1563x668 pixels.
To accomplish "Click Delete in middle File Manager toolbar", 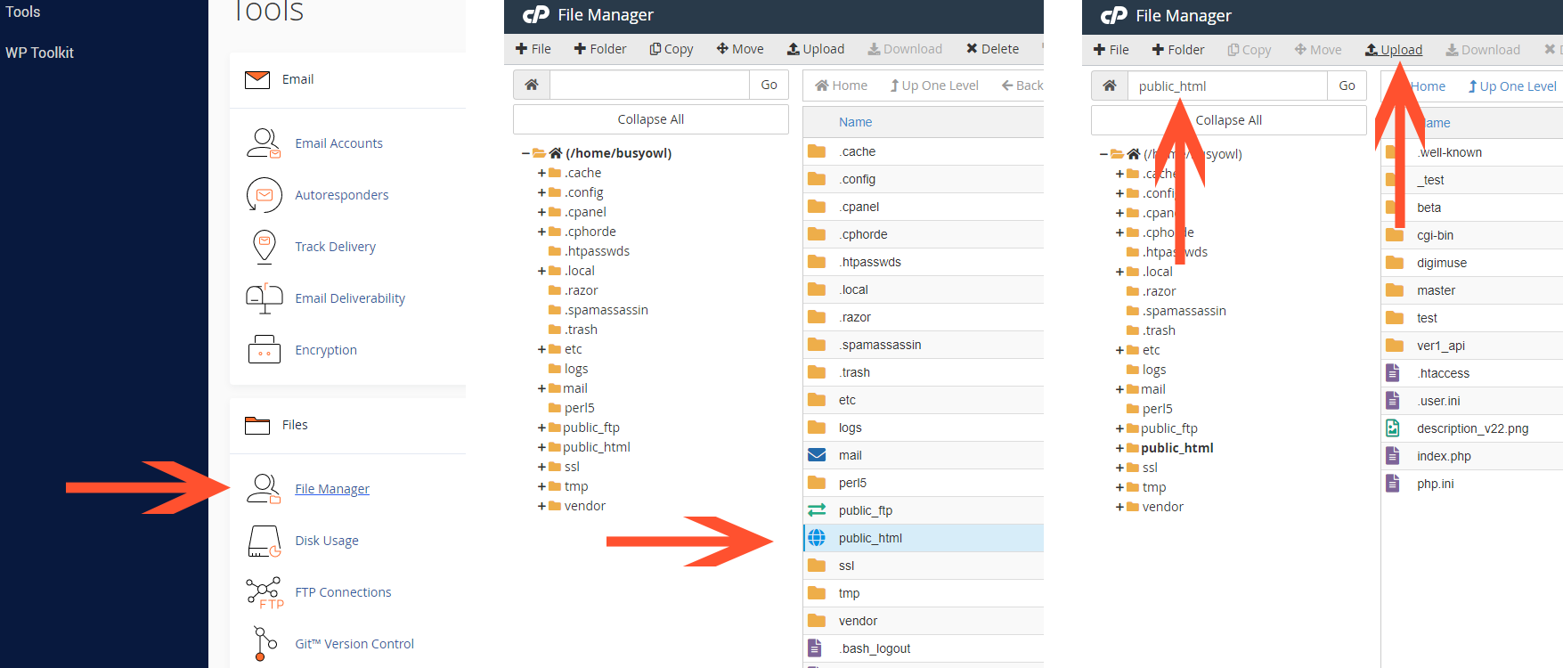I will coord(993,49).
